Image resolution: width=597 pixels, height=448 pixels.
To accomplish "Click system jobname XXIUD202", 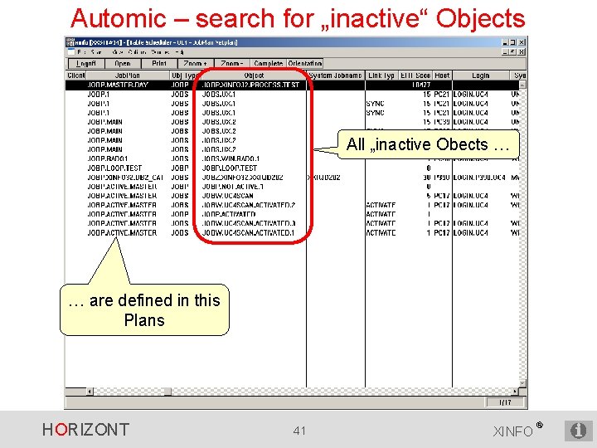I will [x=324, y=178].
